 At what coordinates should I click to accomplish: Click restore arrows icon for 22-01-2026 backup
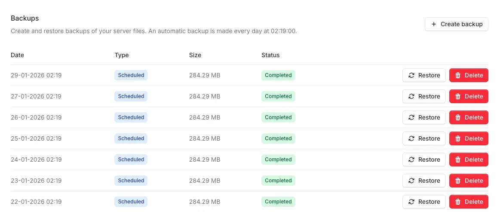411,202
